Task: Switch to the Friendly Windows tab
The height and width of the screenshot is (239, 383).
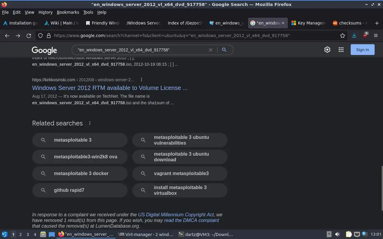Action: (x=103, y=23)
